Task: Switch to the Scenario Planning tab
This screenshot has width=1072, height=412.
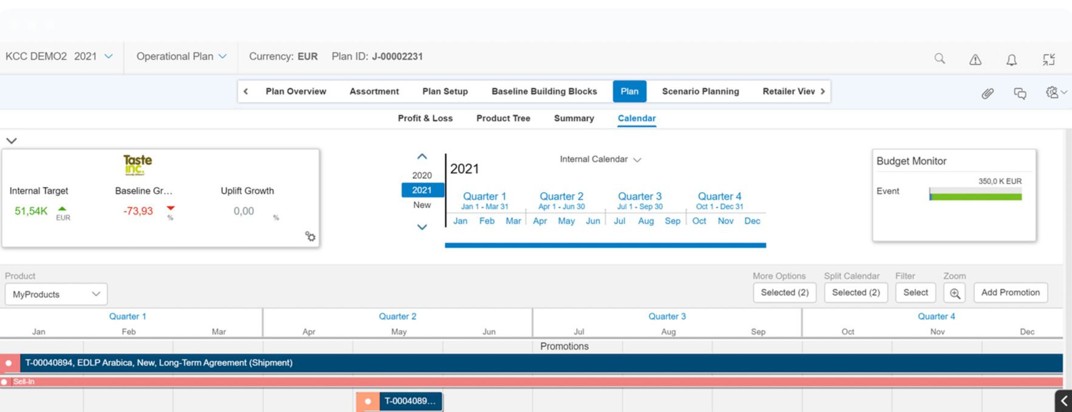Action: point(700,91)
